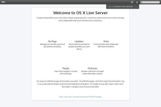Open the My Page section

52,41
